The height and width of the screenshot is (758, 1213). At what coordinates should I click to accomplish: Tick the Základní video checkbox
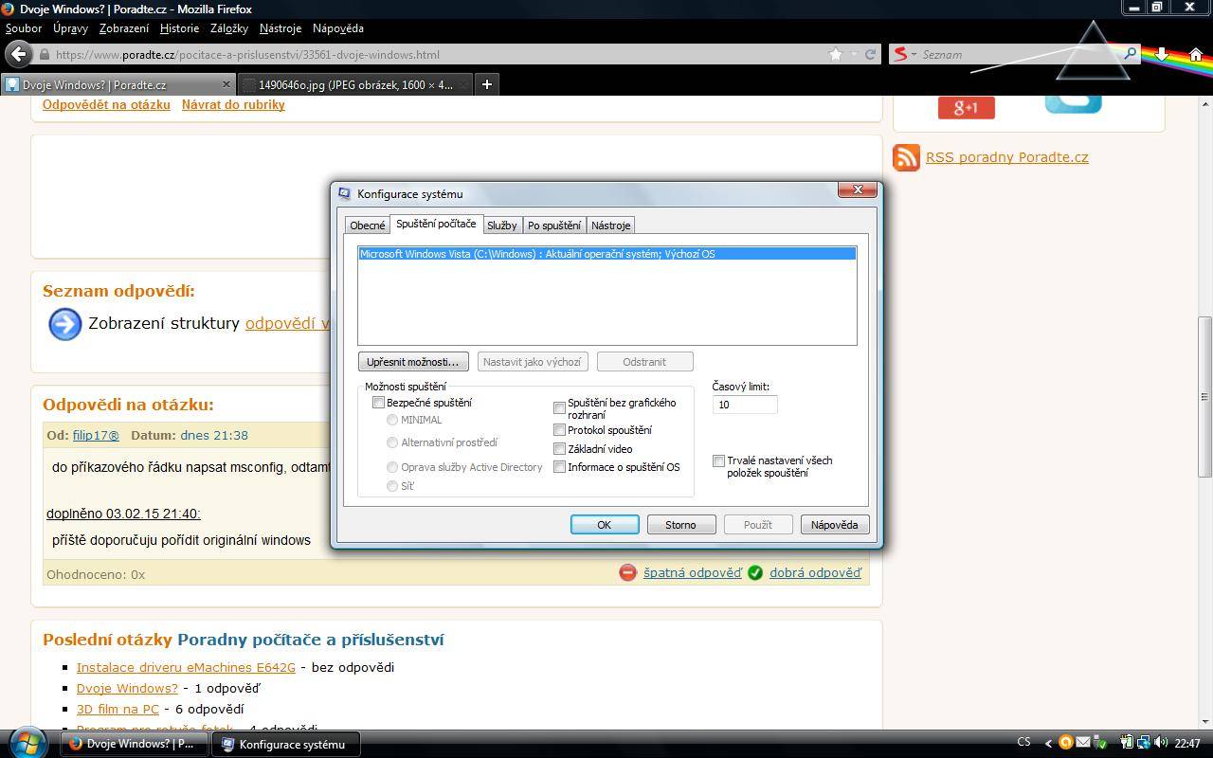coord(559,449)
